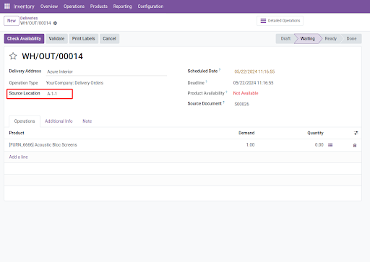
Task: Select the Waiting status stage
Action: point(308,38)
